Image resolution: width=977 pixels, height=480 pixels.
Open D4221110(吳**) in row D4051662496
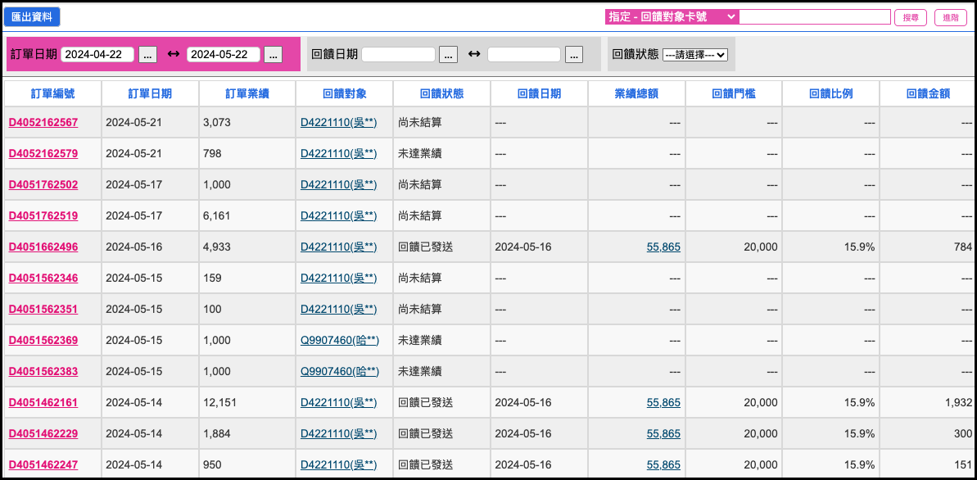[338, 247]
